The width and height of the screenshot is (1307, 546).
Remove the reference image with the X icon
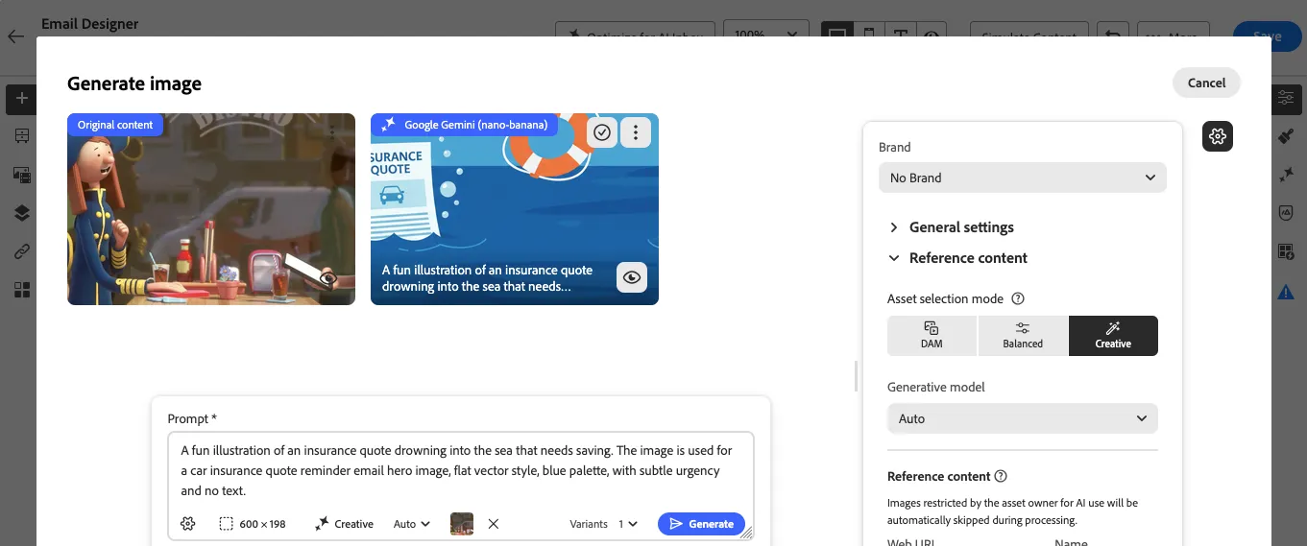click(x=494, y=524)
